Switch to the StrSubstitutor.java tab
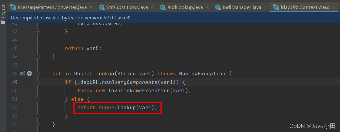This screenshot has height=132, width=340. coord(127,7)
